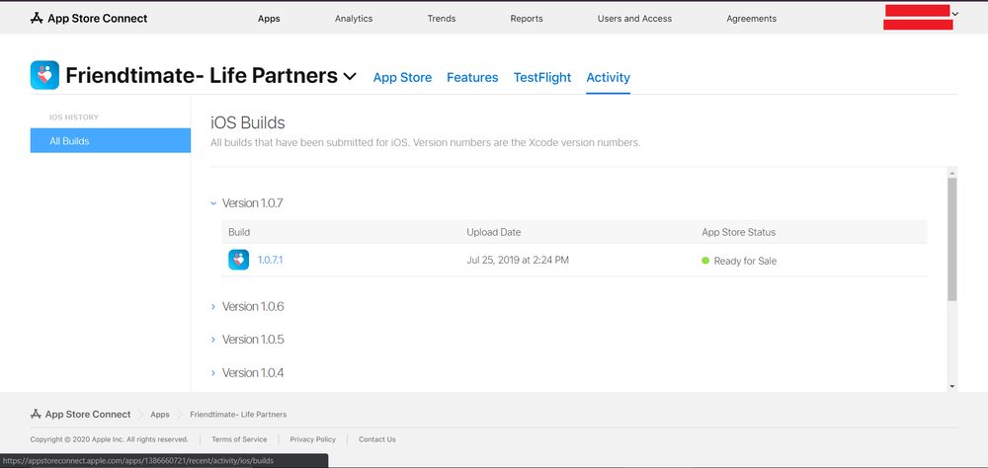Click the App Store Connect logo at top
The height and width of the screenshot is (468, 988).
click(x=89, y=18)
